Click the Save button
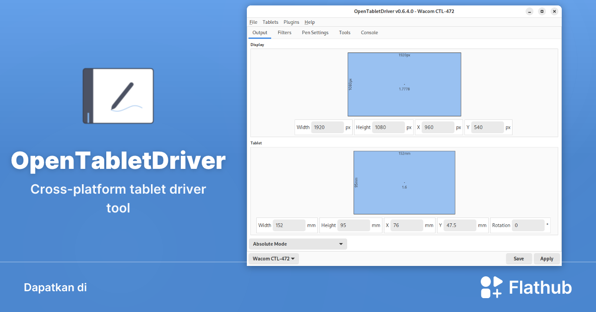This screenshot has height=312, width=596. click(519, 258)
